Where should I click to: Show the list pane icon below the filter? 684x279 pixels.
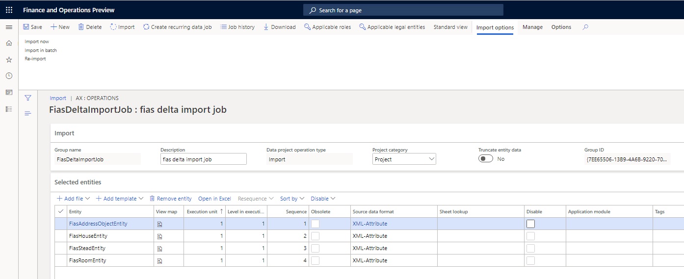(28, 113)
